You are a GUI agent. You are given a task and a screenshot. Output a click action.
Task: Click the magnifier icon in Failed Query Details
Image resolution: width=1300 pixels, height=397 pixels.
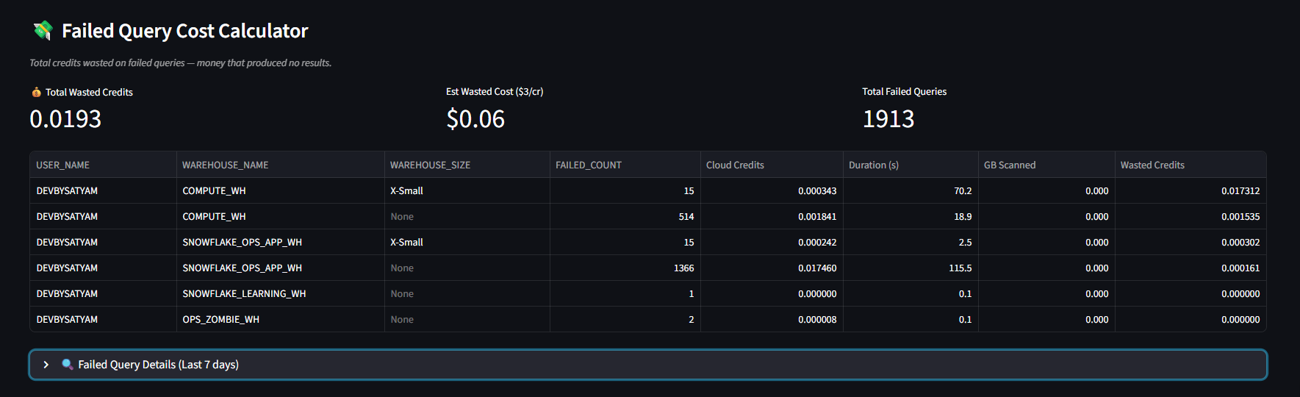click(68, 365)
